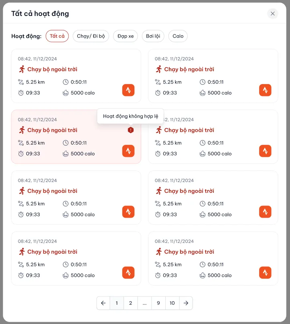Expand hidden pages via ellipsis

144,303
